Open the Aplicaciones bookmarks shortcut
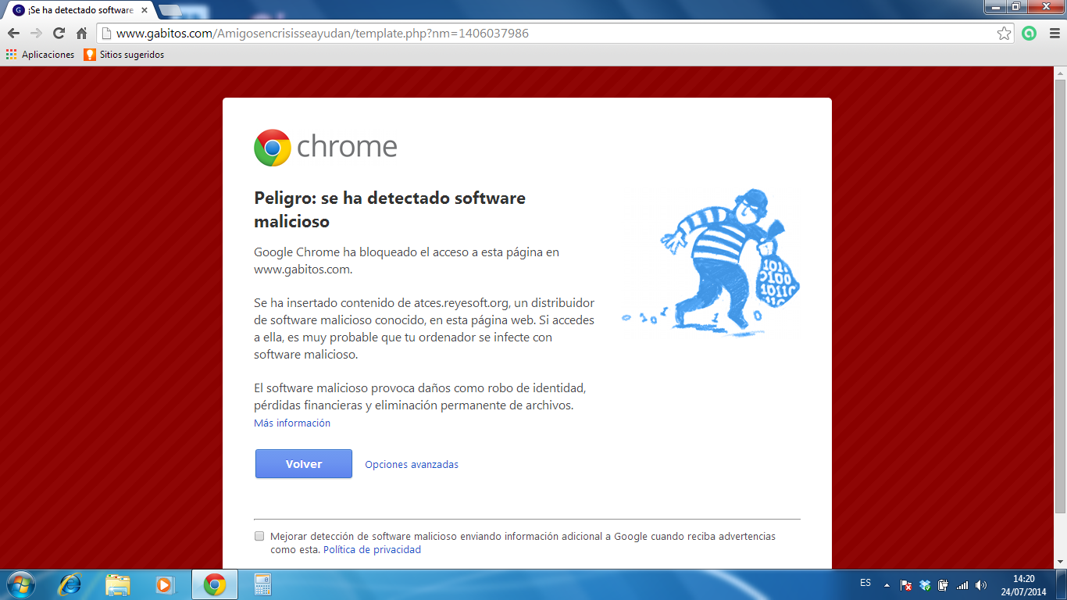 tap(41, 55)
